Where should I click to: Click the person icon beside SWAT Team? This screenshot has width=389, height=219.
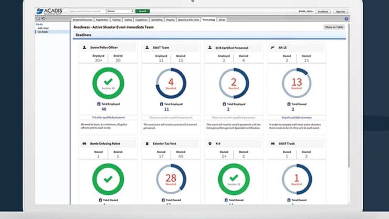147,48
